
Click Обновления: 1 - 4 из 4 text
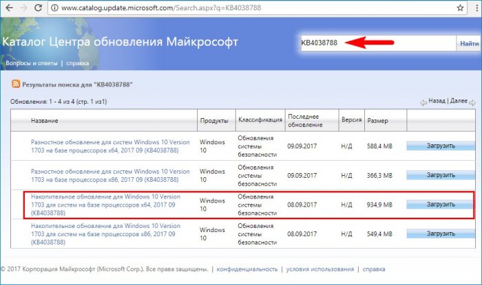click(59, 102)
